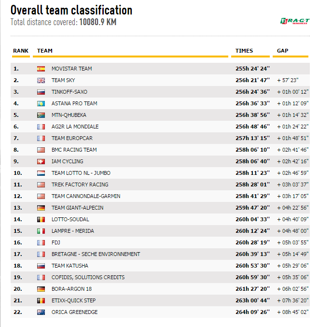Click the RANK column header

[21, 51]
